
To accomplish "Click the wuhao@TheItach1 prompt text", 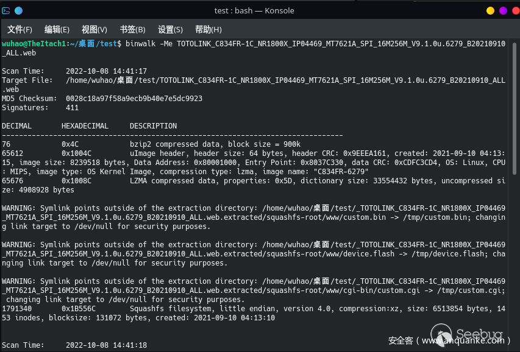I will coord(33,44).
